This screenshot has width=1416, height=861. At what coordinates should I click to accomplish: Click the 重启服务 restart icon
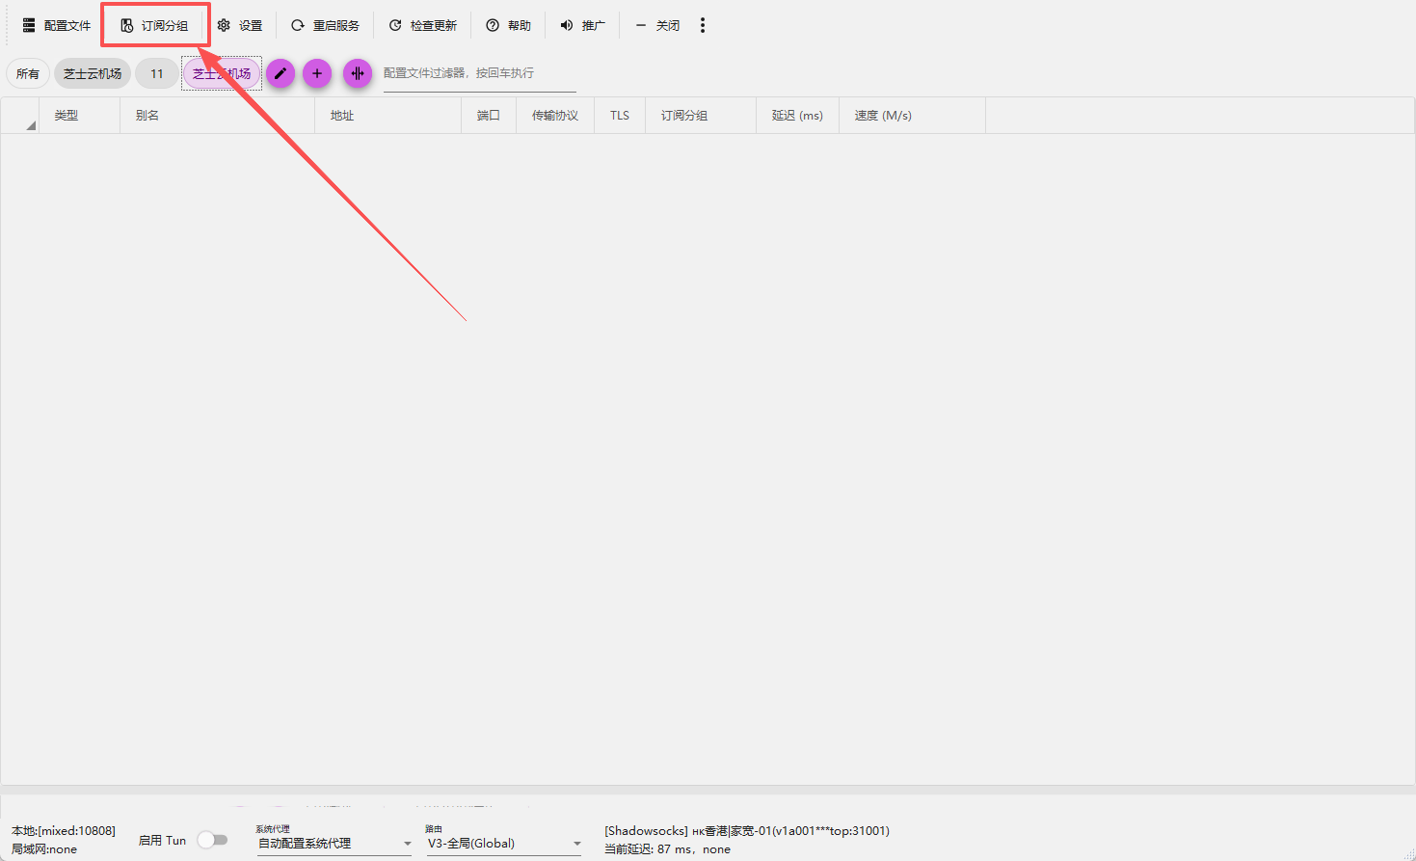pyautogui.click(x=298, y=26)
